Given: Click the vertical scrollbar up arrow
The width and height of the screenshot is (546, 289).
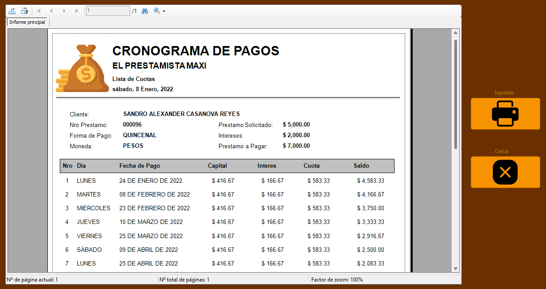Looking at the screenshot, I should tap(456, 33).
